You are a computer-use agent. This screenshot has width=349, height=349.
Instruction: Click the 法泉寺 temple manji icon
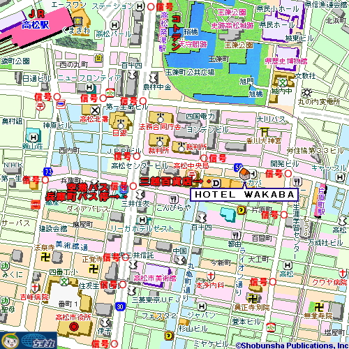tap(45, 257)
